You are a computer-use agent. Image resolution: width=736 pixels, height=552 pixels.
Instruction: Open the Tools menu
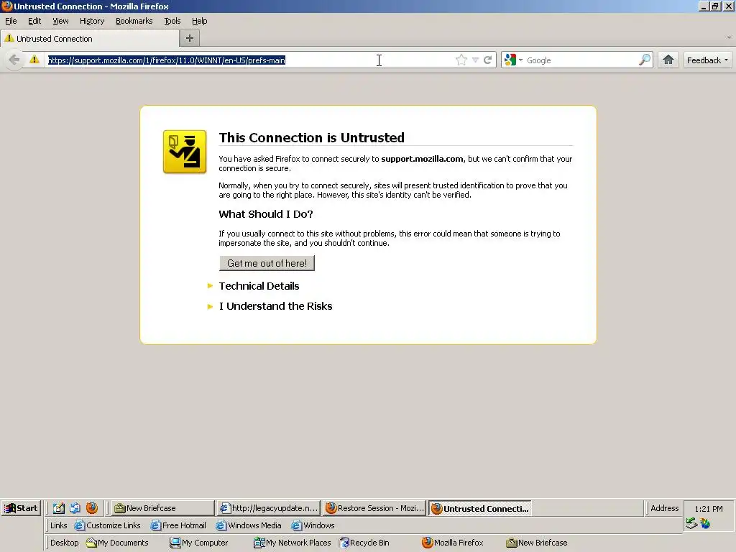172,21
